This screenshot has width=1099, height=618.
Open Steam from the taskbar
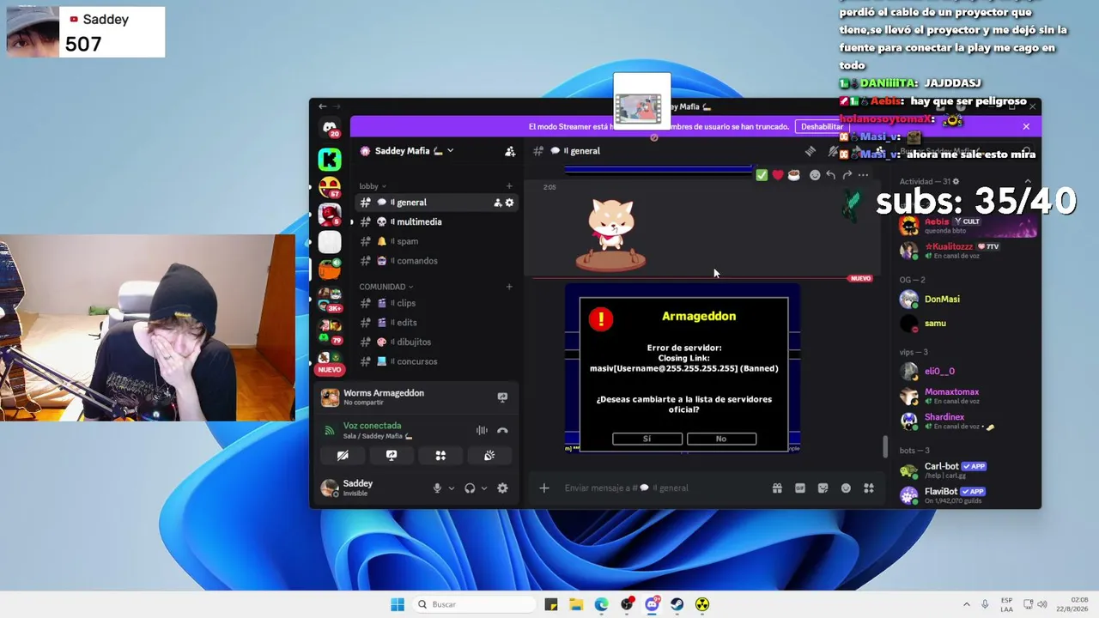point(677,604)
